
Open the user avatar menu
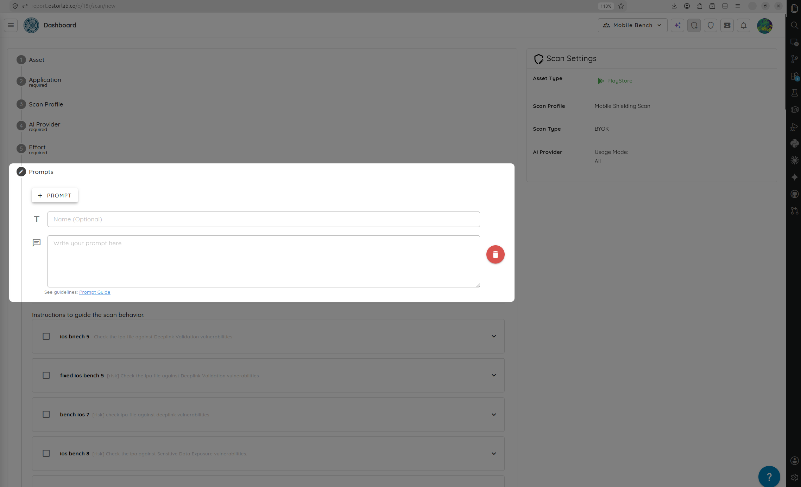pyautogui.click(x=765, y=26)
